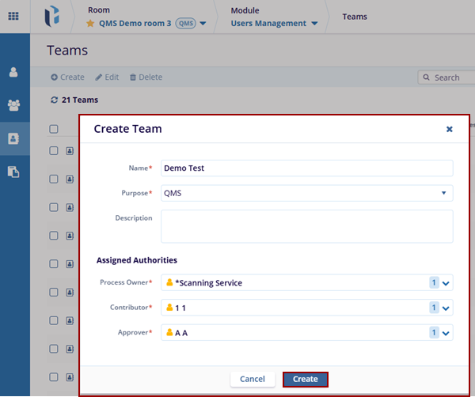Image resolution: width=475 pixels, height=397 pixels.
Task: Check the last visible team row checkbox
Action: coord(54,377)
